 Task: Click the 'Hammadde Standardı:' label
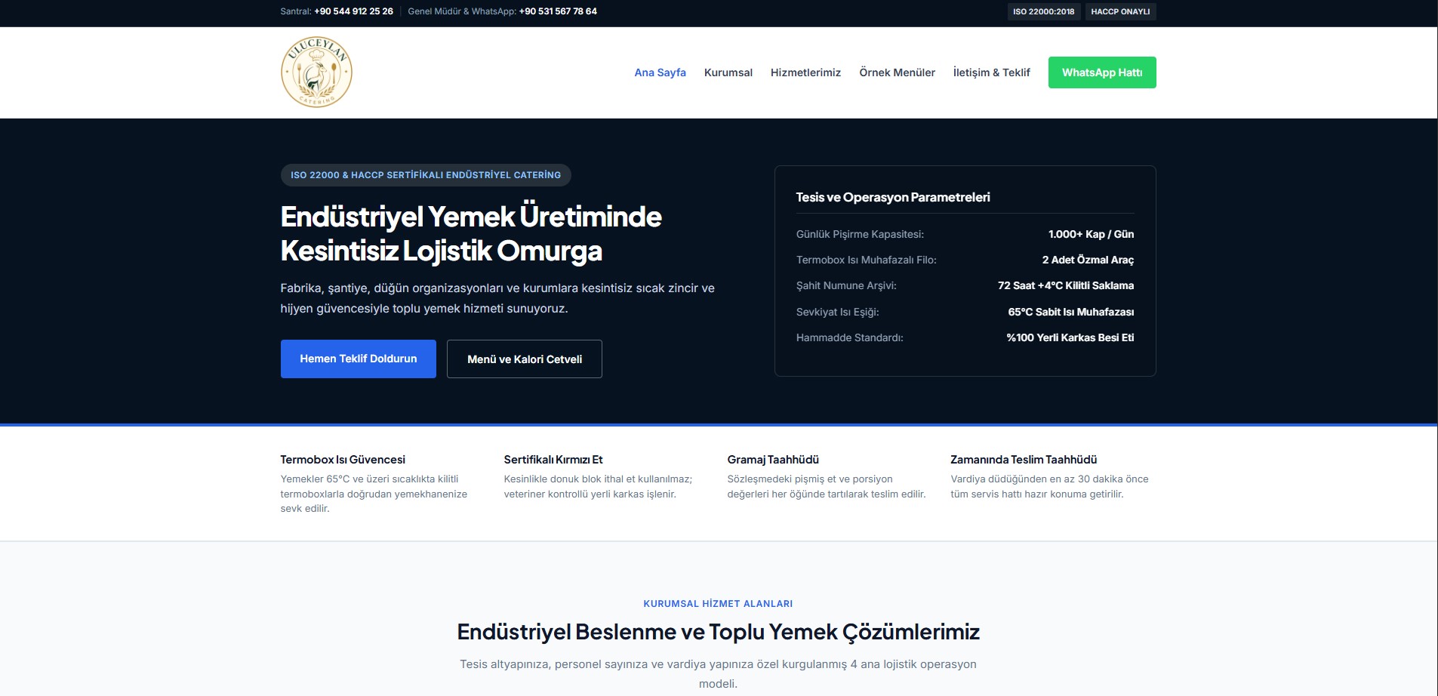point(849,337)
